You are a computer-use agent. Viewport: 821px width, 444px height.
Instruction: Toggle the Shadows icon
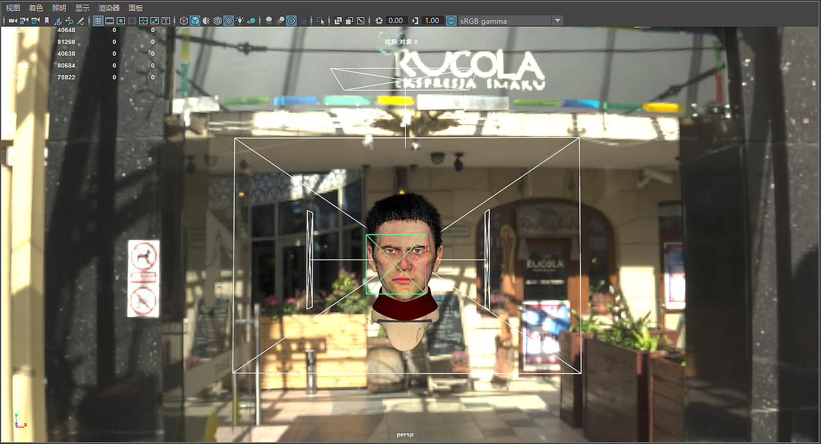[x=251, y=21]
